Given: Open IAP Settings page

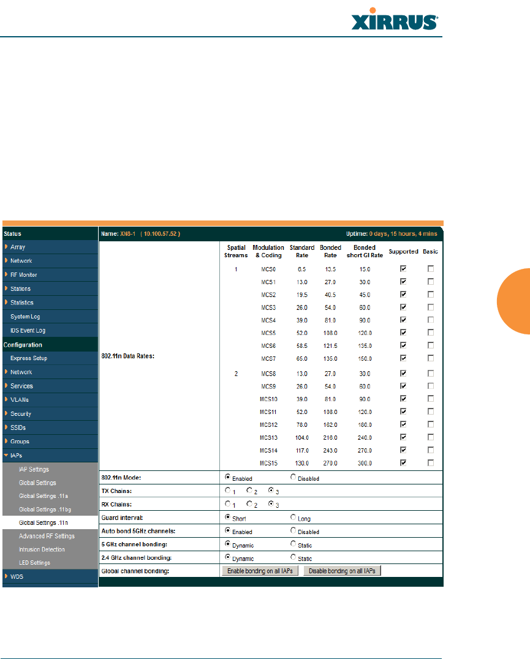Looking at the screenshot, I should (34, 469).
